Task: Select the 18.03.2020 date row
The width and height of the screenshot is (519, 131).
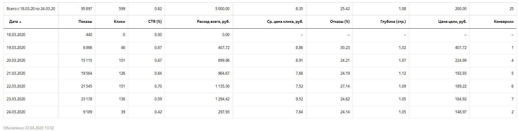Action: 16,35
